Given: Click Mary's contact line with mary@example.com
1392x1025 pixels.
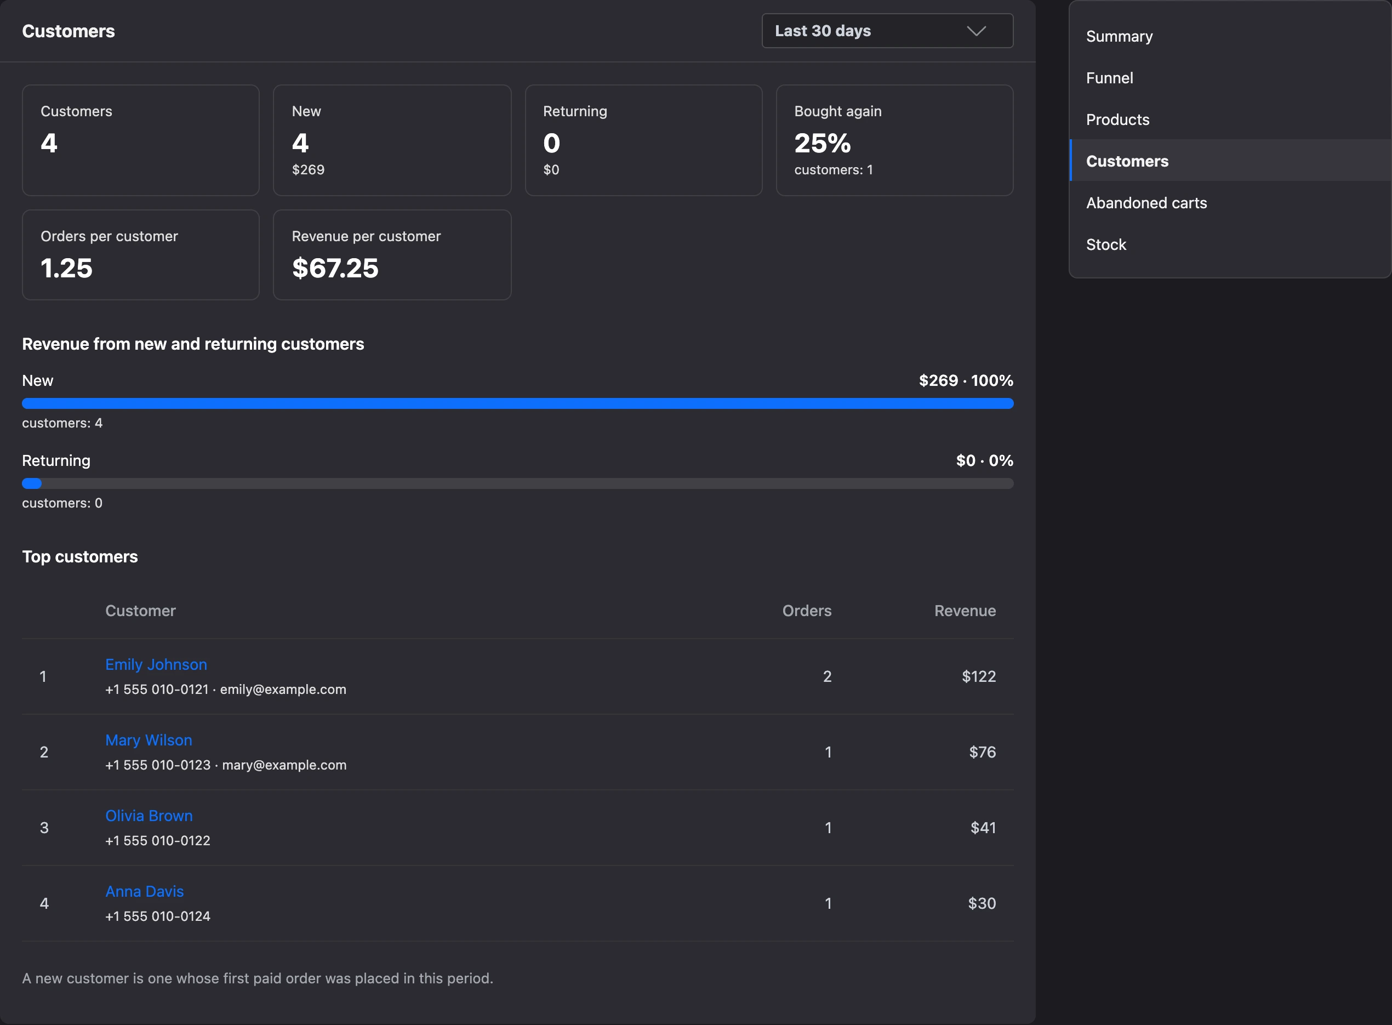Looking at the screenshot, I should coord(226,766).
